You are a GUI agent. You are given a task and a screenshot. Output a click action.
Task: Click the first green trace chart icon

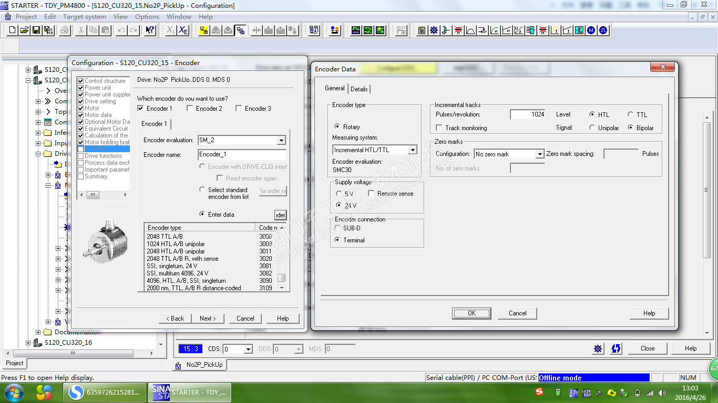(356, 30)
